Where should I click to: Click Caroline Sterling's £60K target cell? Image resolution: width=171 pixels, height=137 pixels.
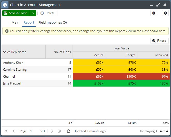pos(121,69)
